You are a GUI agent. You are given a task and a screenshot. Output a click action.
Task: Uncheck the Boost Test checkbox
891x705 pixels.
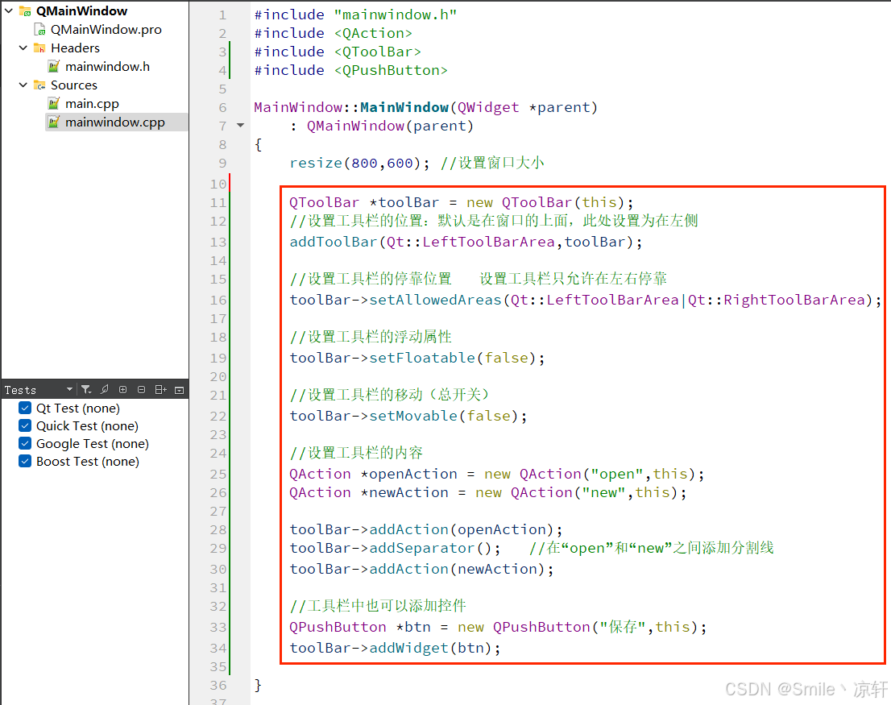click(x=25, y=461)
